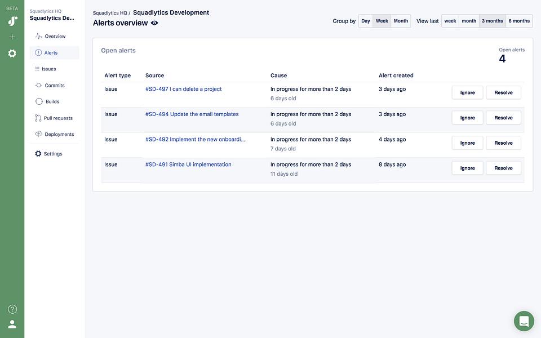This screenshot has height=338, width=541.
Task: View last 3 months
Action: tap(493, 21)
